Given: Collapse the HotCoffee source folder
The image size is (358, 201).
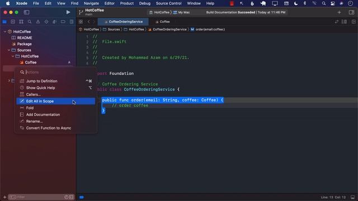Looking at the screenshot, I should [x=13, y=56].
